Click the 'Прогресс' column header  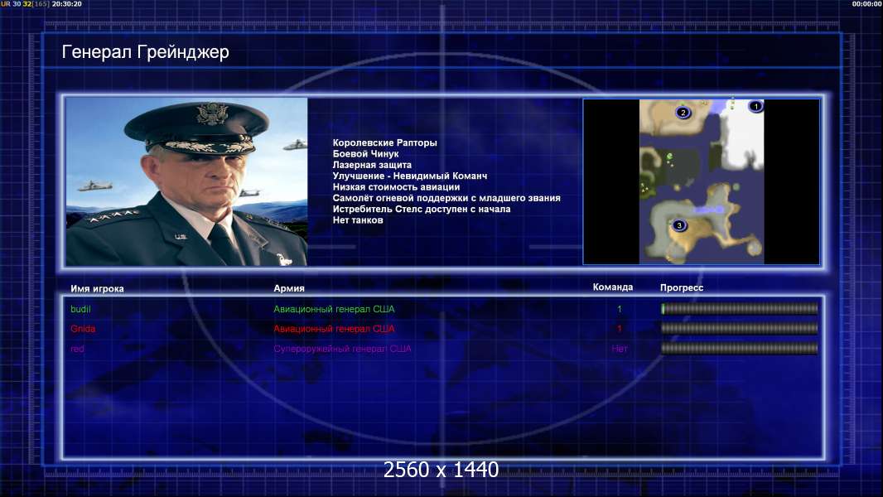coord(682,287)
